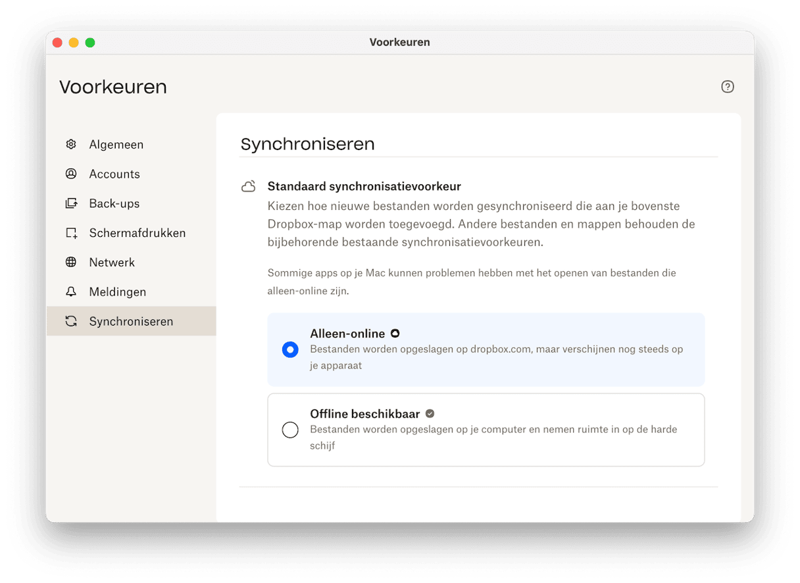The image size is (800, 583).
Task: Click the status badge next to Alleen-online
Action: (395, 334)
